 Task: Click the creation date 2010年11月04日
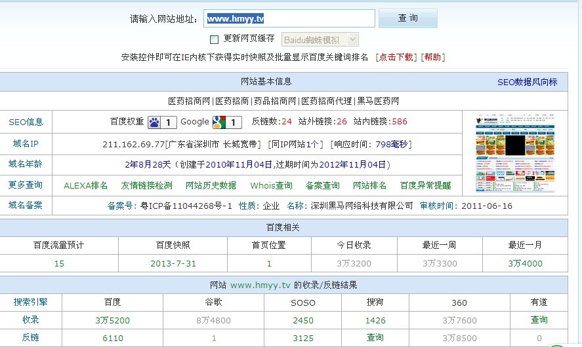tap(239, 165)
